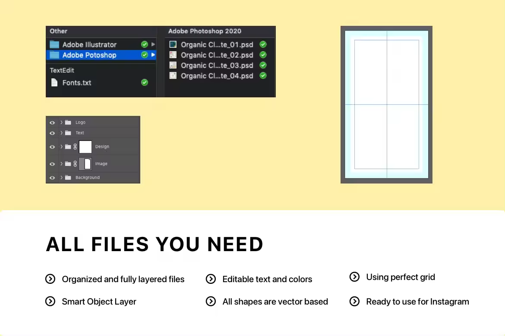Select the Image layer name
Viewport: 505px width, 336px height.
pyautogui.click(x=101, y=164)
